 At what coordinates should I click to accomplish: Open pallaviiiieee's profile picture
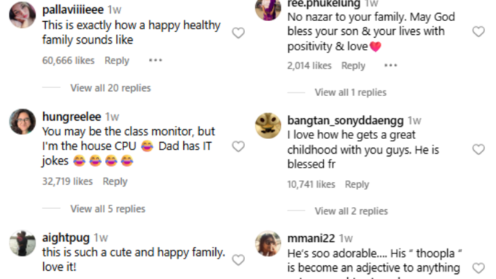(23, 15)
